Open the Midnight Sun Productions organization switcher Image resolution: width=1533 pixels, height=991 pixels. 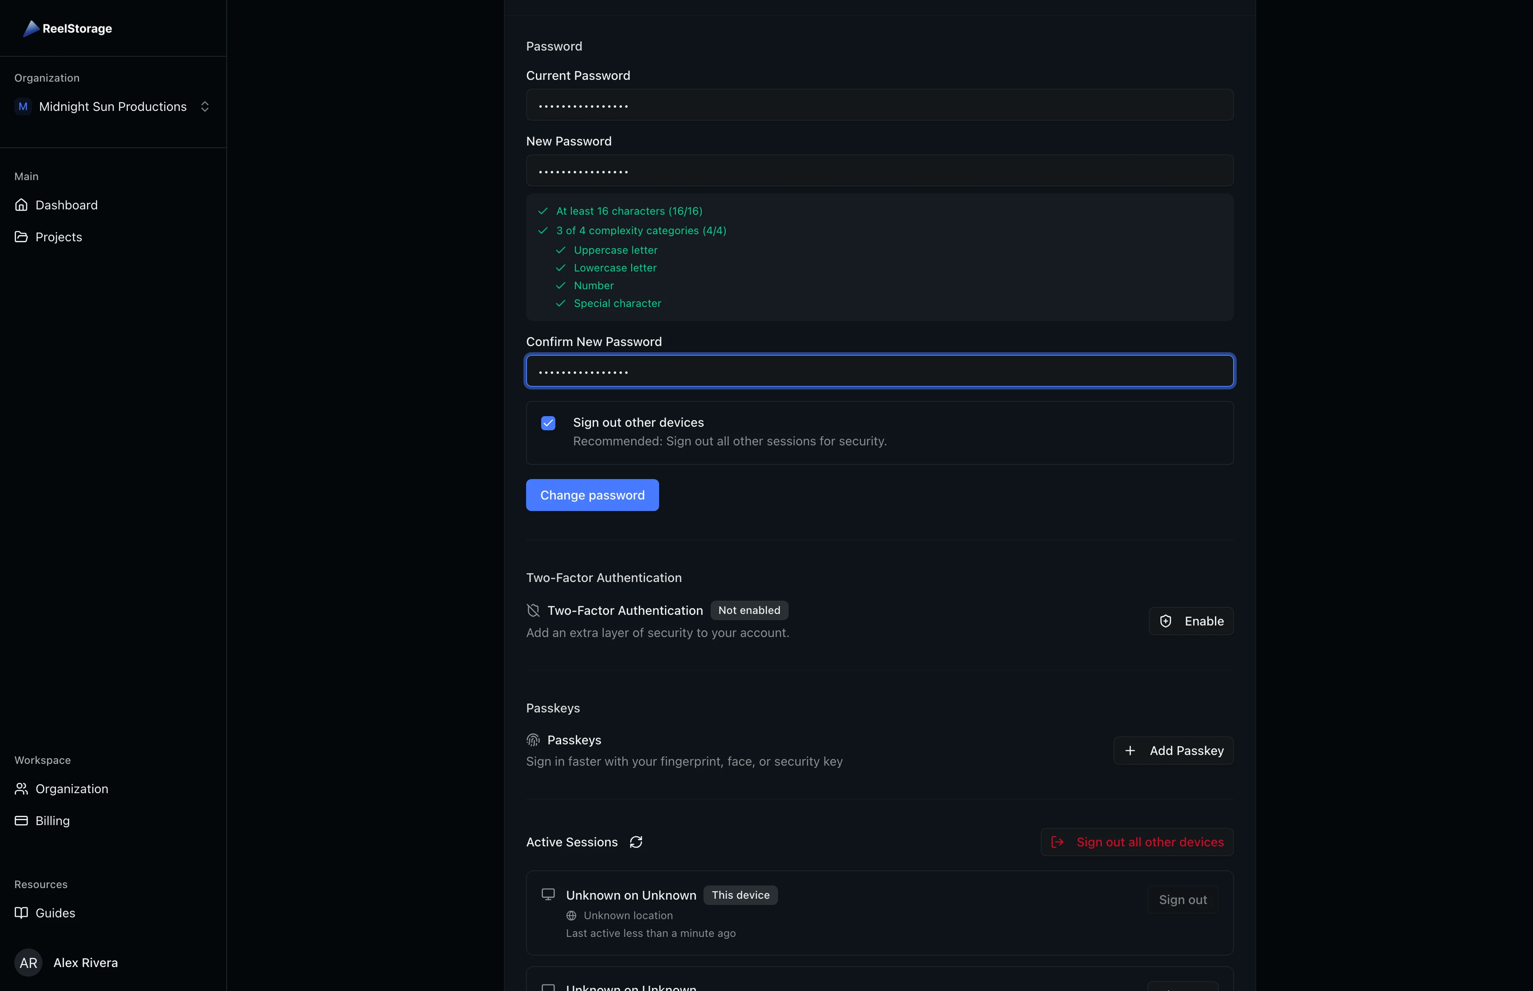coord(113,106)
